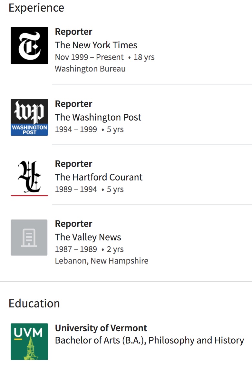Open The Washington Post company link
The height and width of the screenshot is (368, 252).
[x=98, y=117]
